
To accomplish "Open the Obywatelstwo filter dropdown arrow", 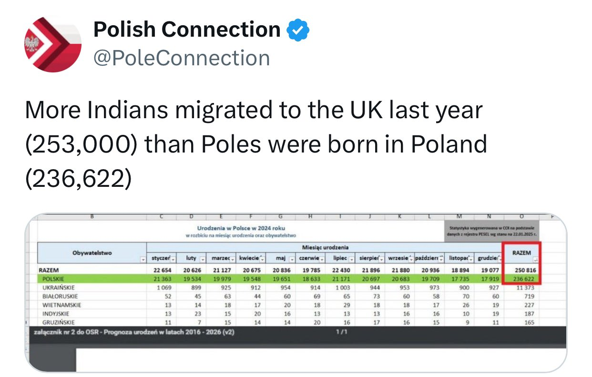I will [143, 259].
